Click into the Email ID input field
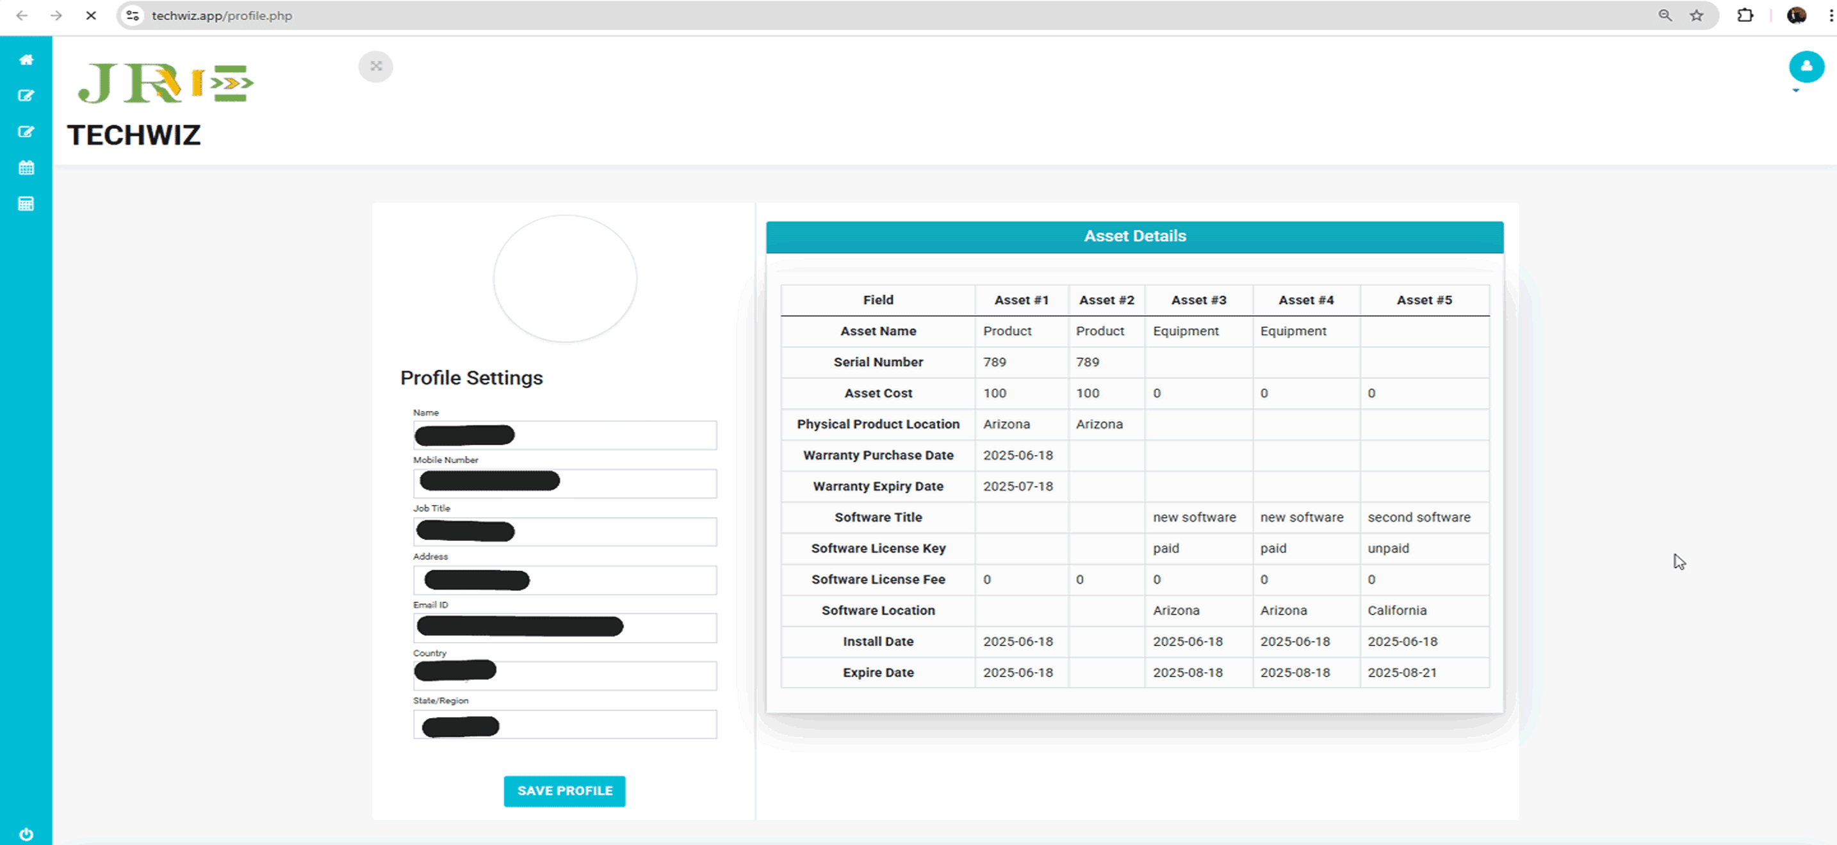This screenshot has height=845, width=1837. pos(565,628)
